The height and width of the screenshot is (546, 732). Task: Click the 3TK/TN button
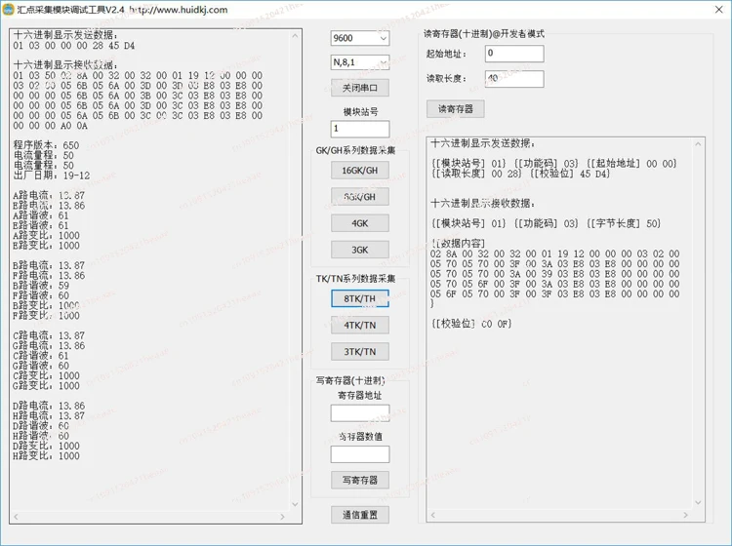pyautogui.click(x=360, y=352)
